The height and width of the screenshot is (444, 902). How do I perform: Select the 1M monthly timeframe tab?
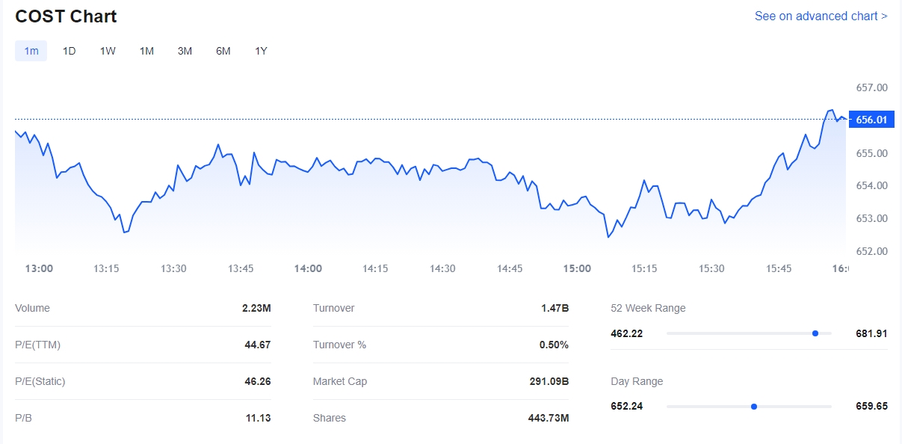pos(146,51)
